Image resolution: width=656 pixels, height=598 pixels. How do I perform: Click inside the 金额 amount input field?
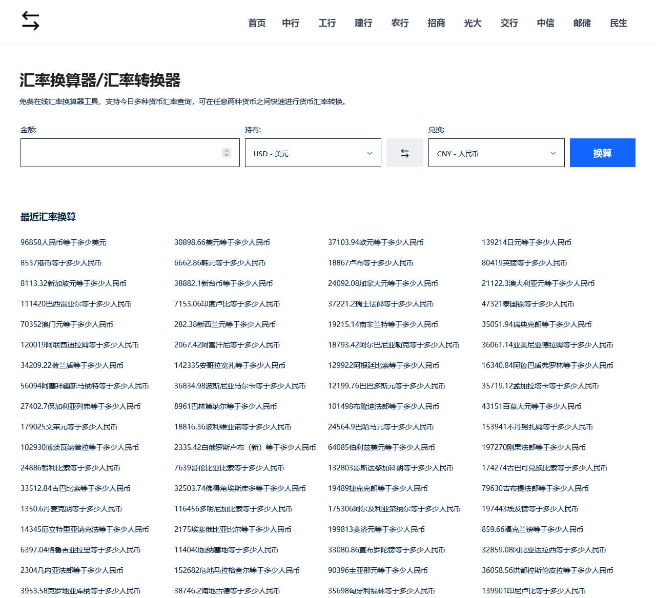[x=123, y=153]
